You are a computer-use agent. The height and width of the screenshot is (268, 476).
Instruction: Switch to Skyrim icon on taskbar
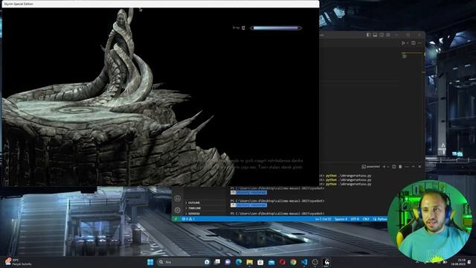(327, 262)
